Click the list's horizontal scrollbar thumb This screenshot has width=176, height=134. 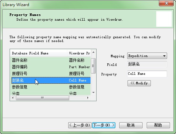42,98
